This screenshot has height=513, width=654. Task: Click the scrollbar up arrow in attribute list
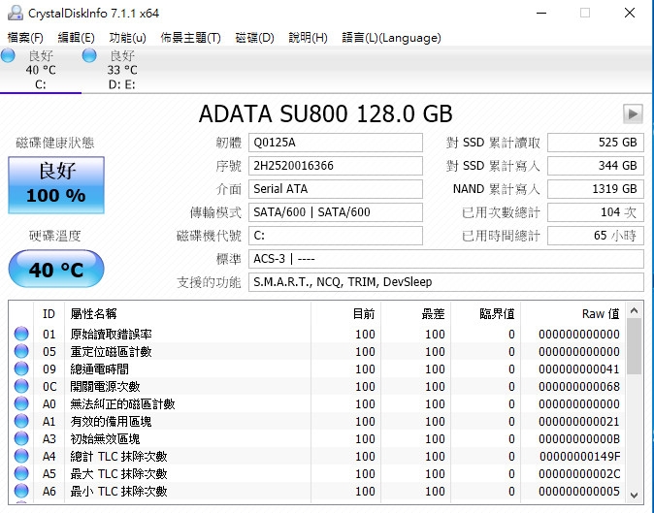[x=634, y=310]
